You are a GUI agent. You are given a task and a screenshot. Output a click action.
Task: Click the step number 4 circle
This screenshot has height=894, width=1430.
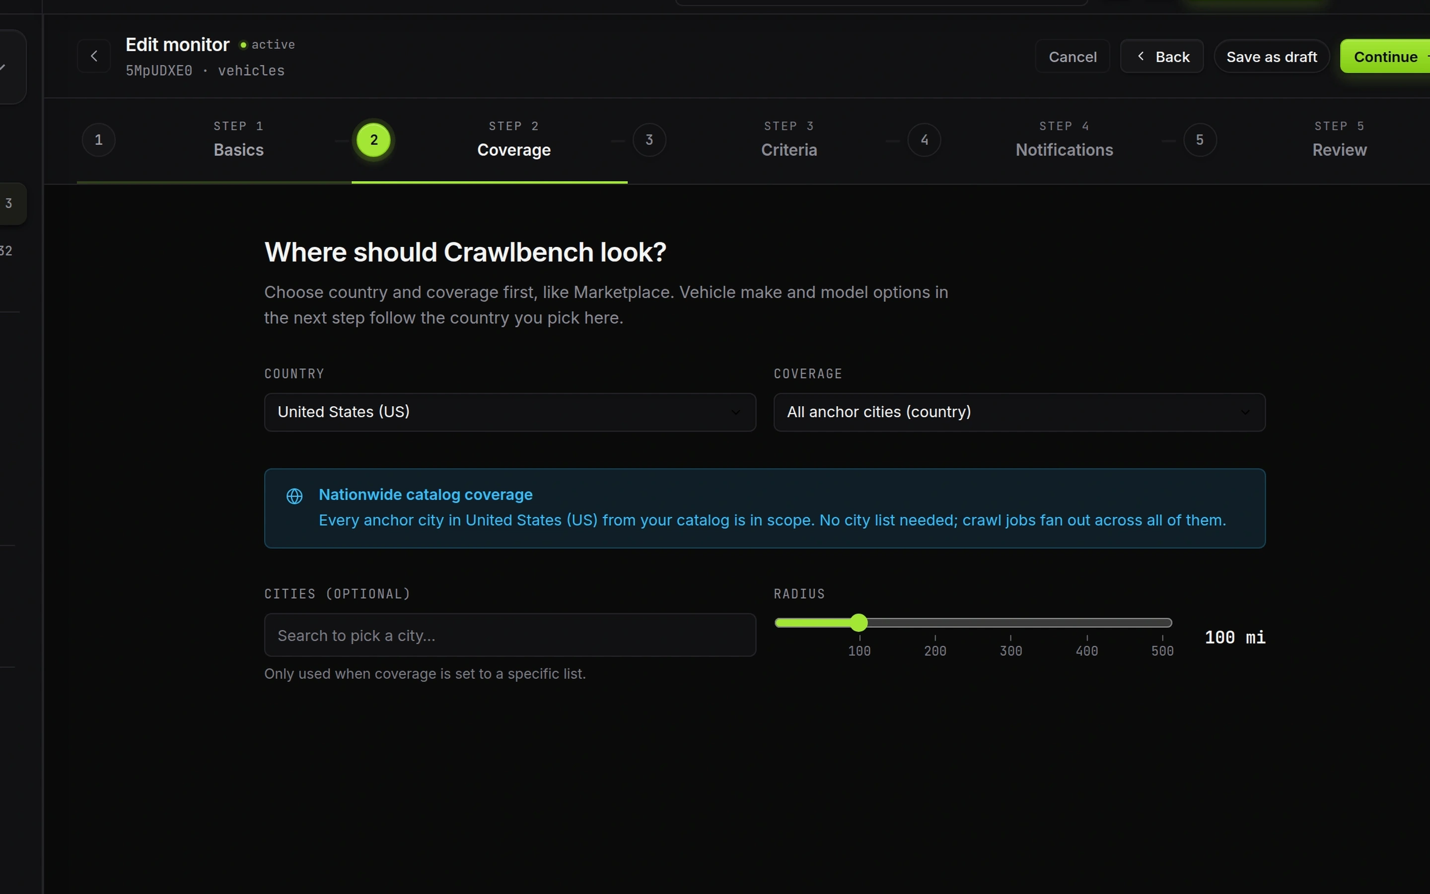coord(925,140)
